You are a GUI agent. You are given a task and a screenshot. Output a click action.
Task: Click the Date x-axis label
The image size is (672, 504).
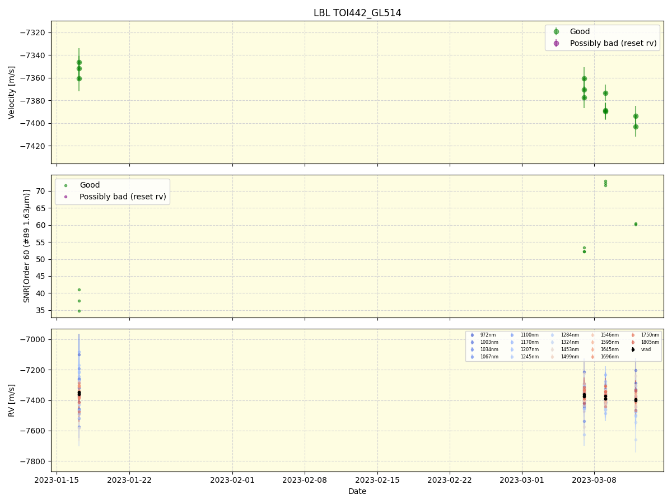pyautogui.click(x=357, y=491)
